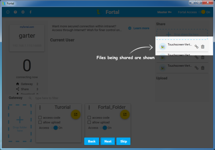
Task: Copy link of third shared Touchscreen file
Action: (x=197, y=68)
